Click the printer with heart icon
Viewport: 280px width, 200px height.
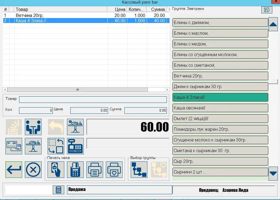point(114,170)
